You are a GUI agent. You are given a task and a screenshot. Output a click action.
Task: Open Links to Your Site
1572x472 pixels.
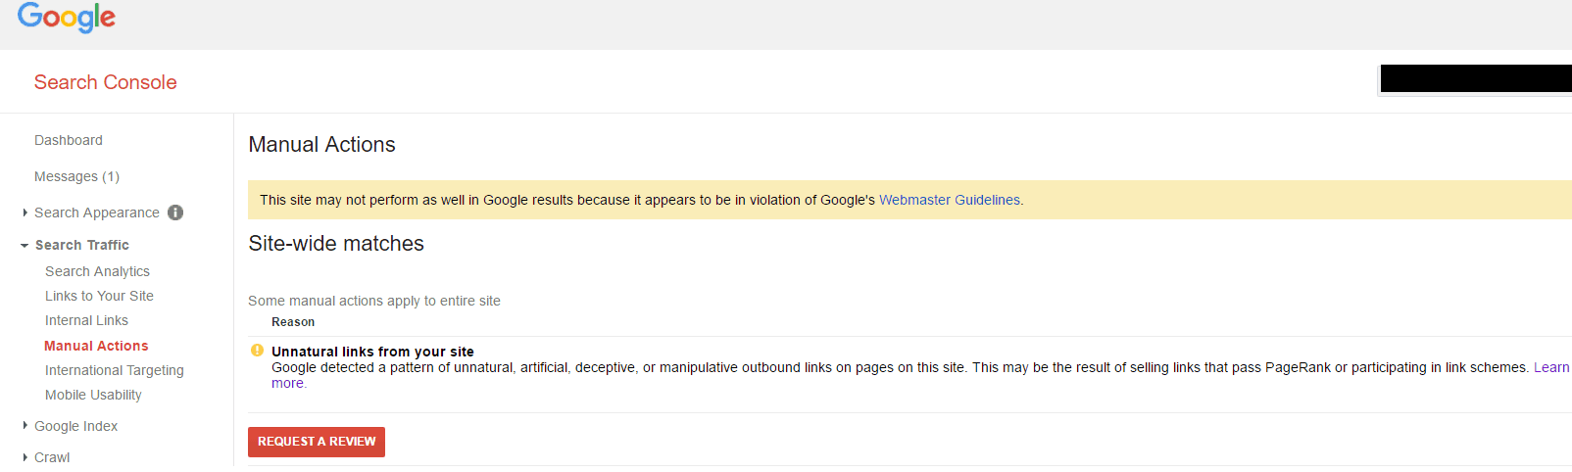click(x=99, y=296)
